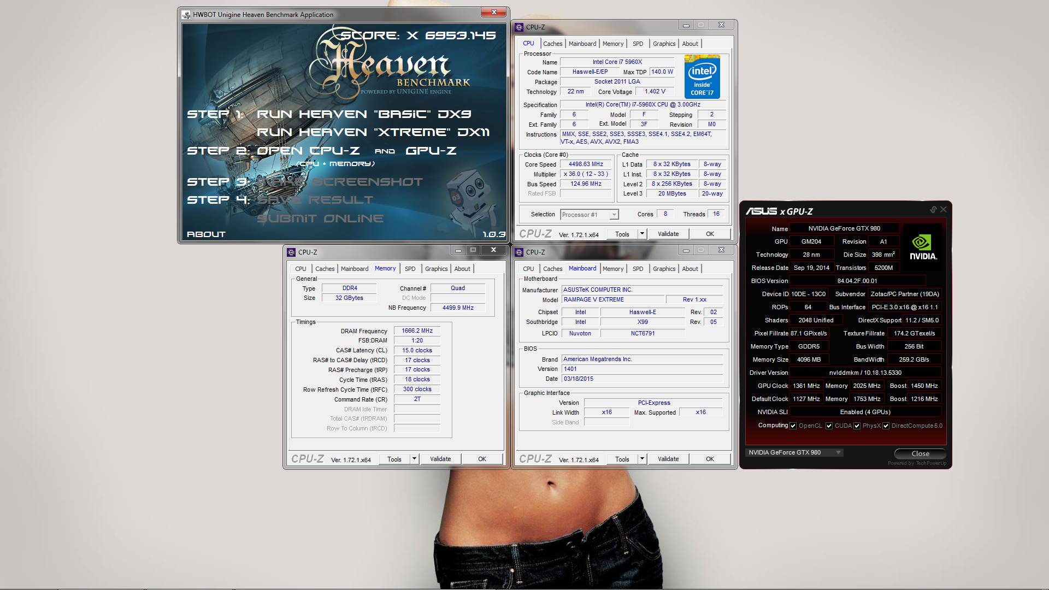Screen dimensions: 1049x590
Task: Click OK in Mainboard CPU-Z window
Action: pos(710,459)
